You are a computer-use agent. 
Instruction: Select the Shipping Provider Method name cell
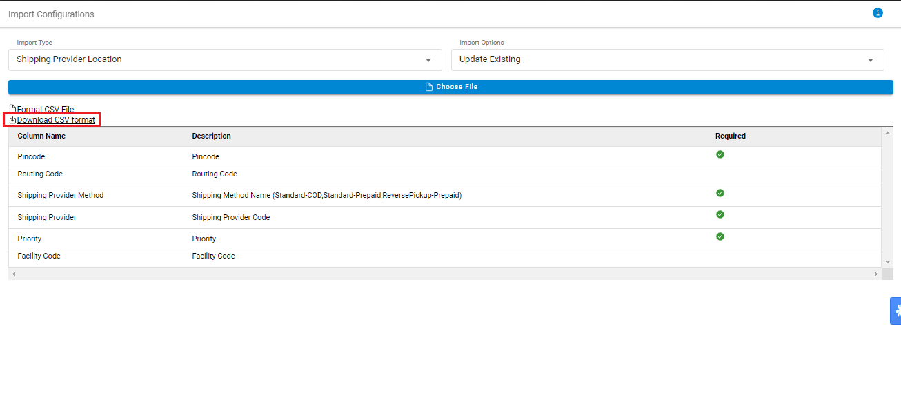(61, 196)
